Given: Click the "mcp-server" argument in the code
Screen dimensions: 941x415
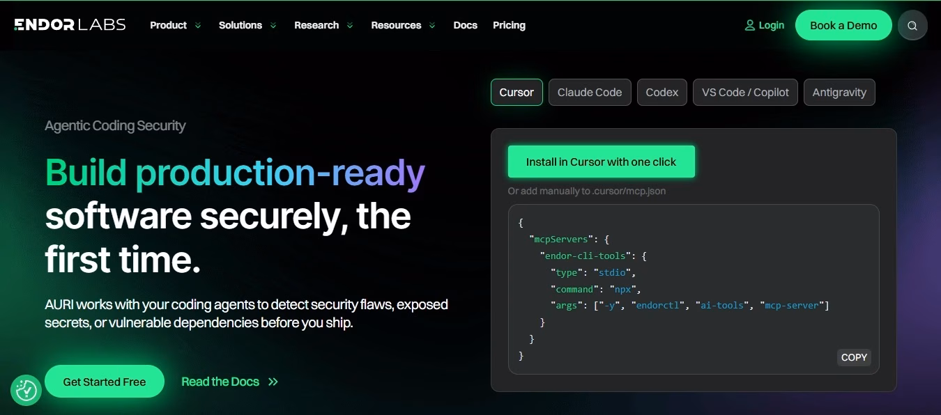Looking at the screenshot, I should [791, 306].
